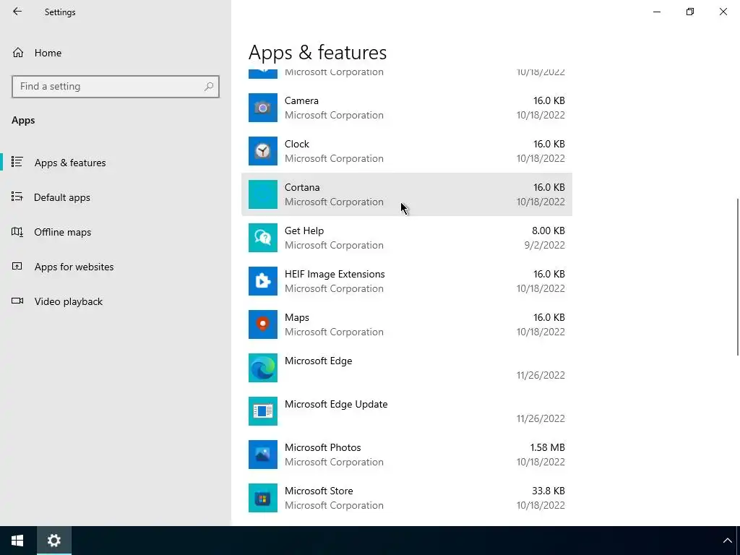
Task: Open the Apps & features page
Action: 116,163
